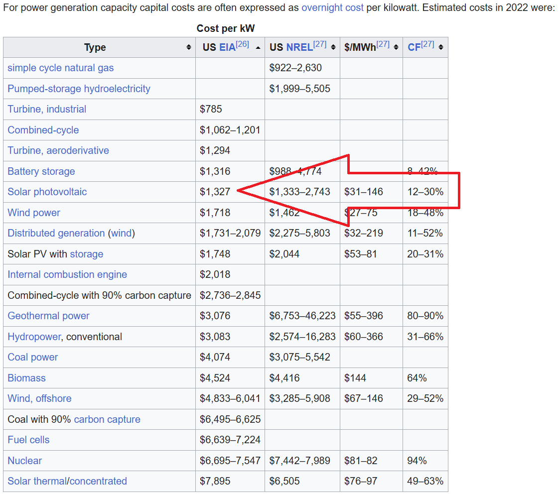Open Solar thermal link

[37, 481]
